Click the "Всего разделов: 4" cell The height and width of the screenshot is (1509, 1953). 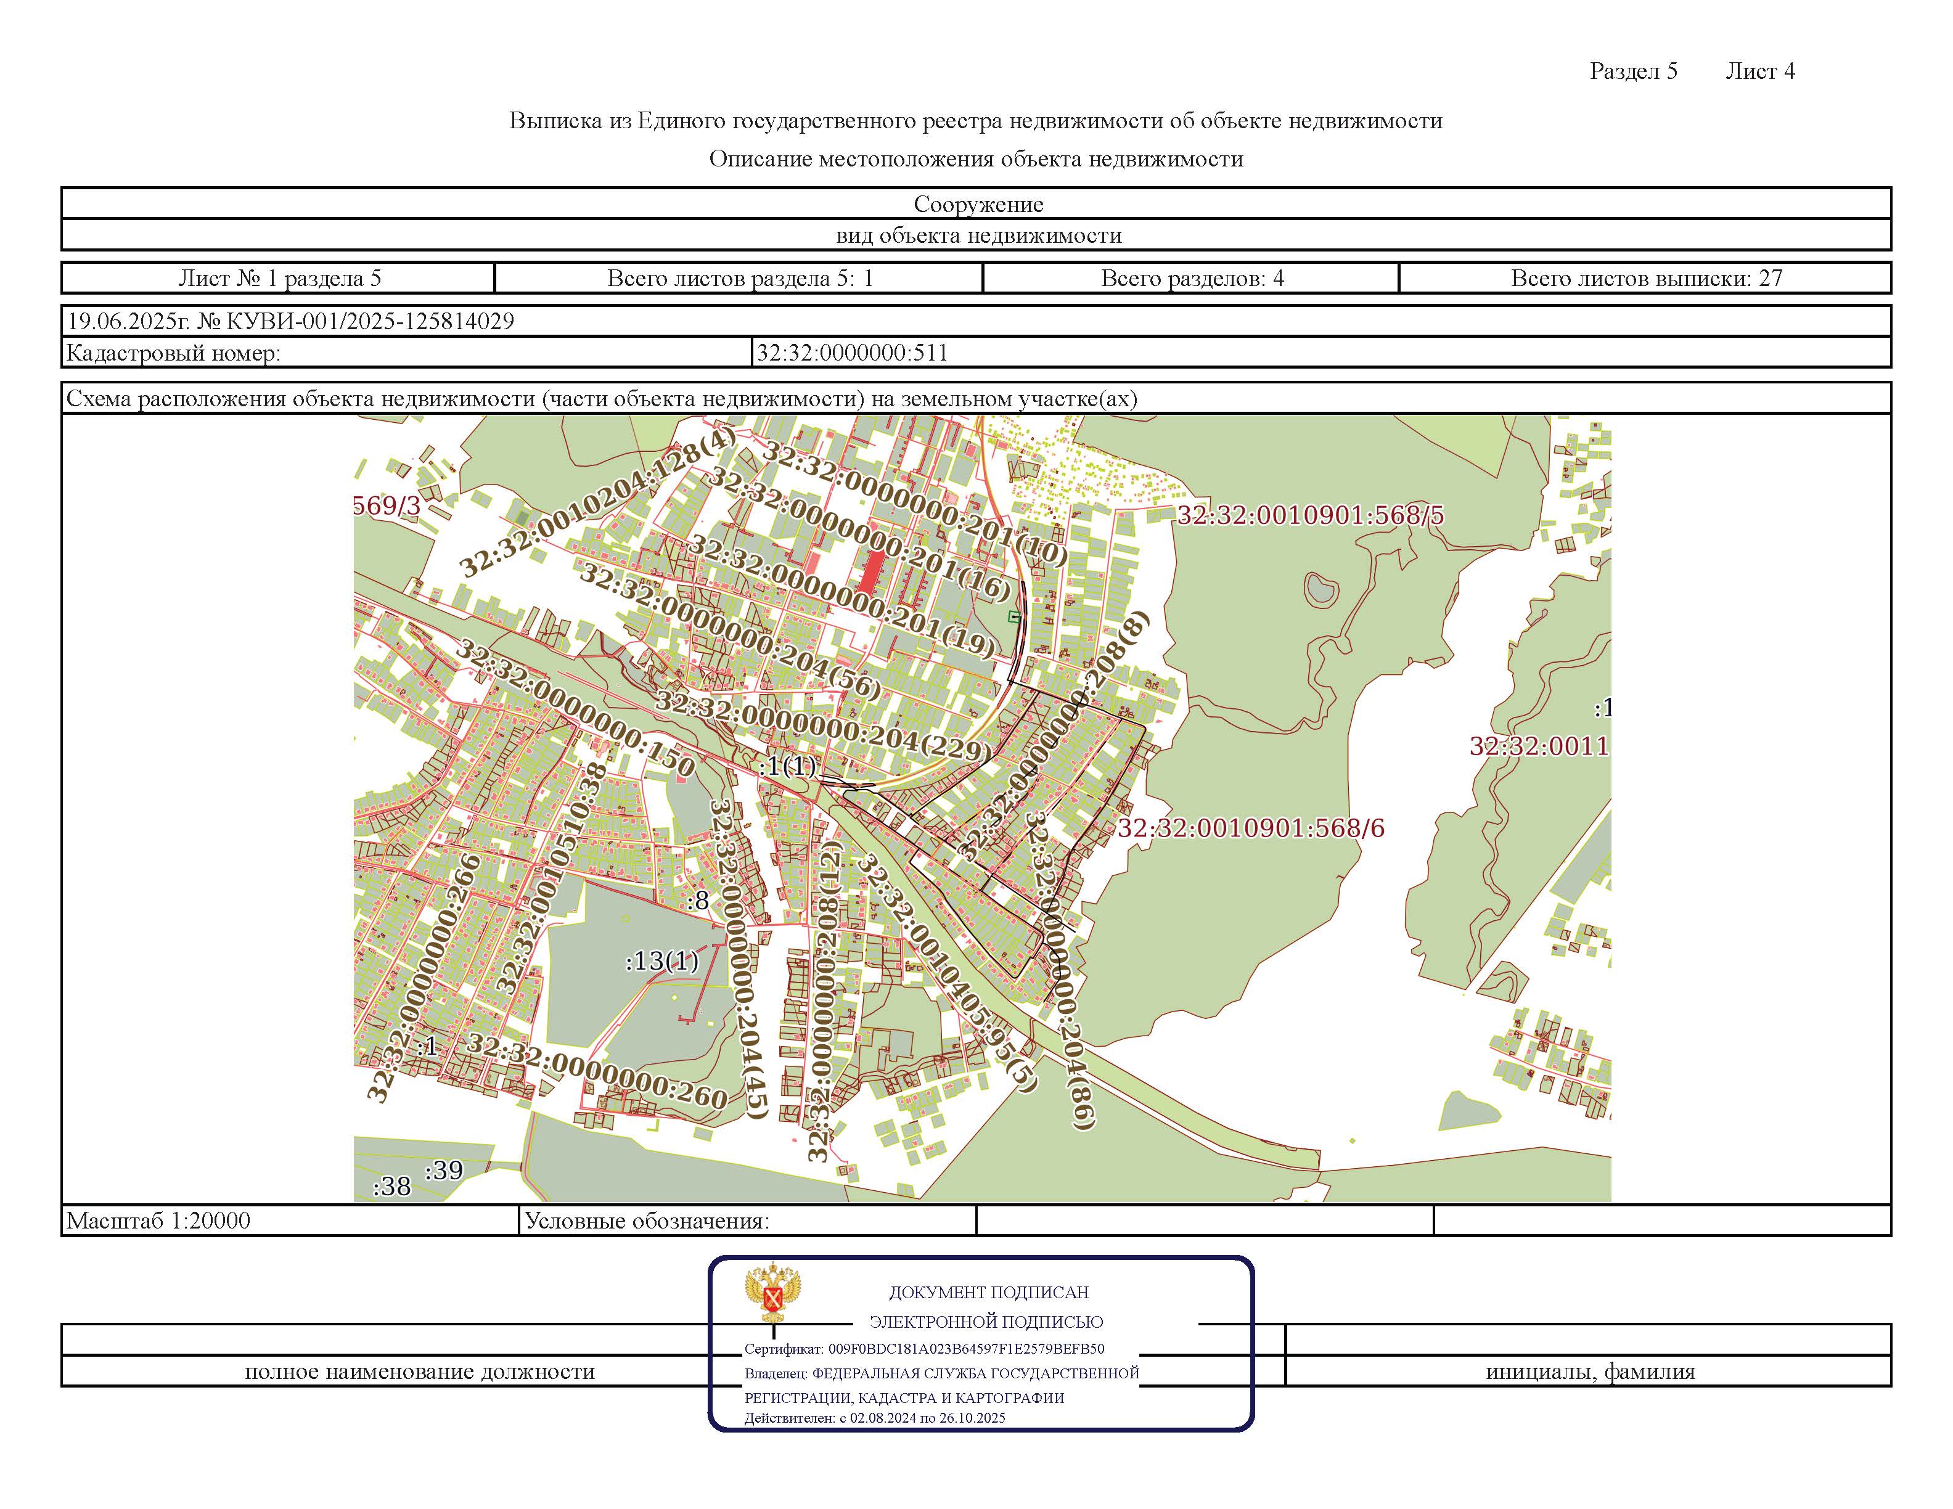click(x=1191, y=278)
